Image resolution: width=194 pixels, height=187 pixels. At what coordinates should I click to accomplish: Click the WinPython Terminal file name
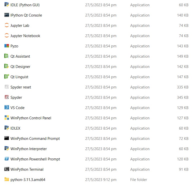[x=27, y=169]
